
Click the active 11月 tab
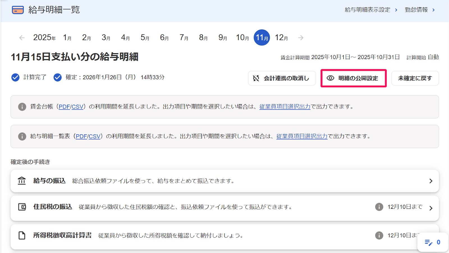click(x=262, y=38)
